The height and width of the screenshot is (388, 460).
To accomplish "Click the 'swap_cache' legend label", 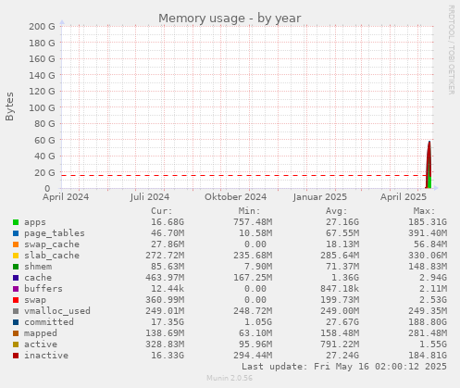I will (52, 244).
